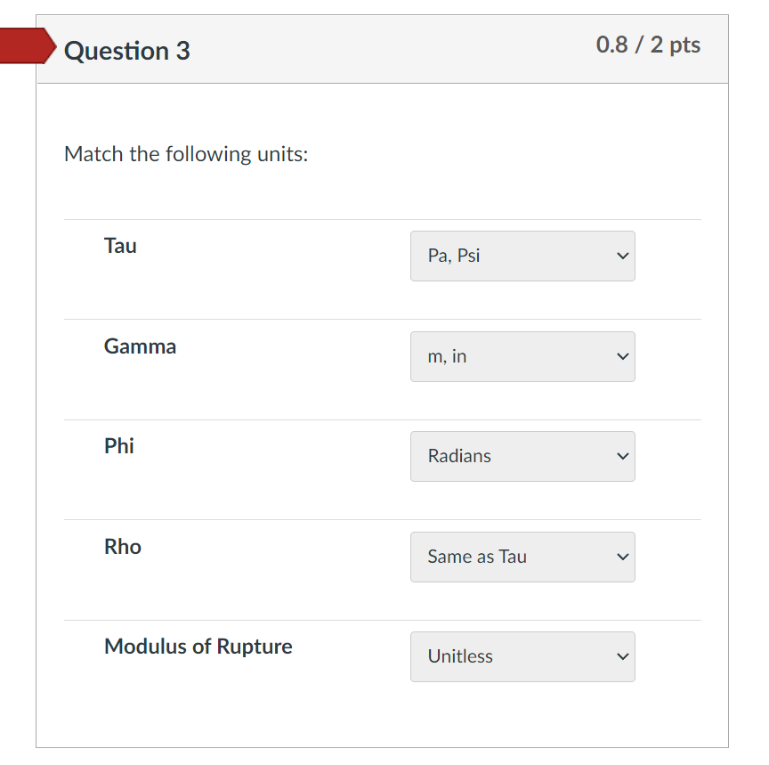The height and width of the screenshot is (765, 769).
Task: Change the current Pa, Psi selection for Tau
Action: (522, 256)
